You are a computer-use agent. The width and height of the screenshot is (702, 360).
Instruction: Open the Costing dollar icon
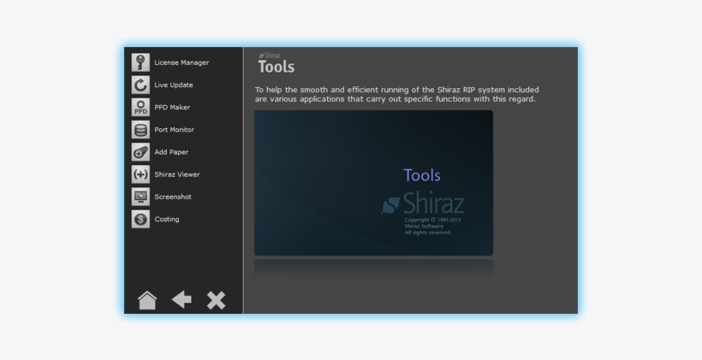(x=140, y=219)
